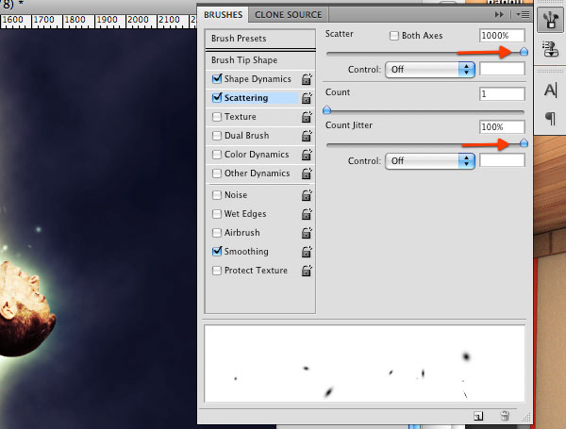Screen dimensions: 566x429
Task: Open the Brushes panel flyout menu
Action: tap(523, 15)
